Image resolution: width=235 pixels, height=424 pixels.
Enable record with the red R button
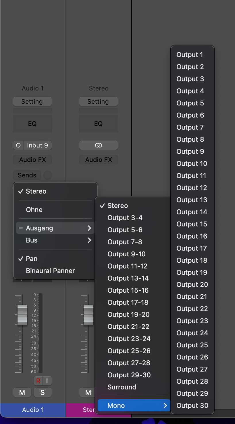click(x=38, y=381)
